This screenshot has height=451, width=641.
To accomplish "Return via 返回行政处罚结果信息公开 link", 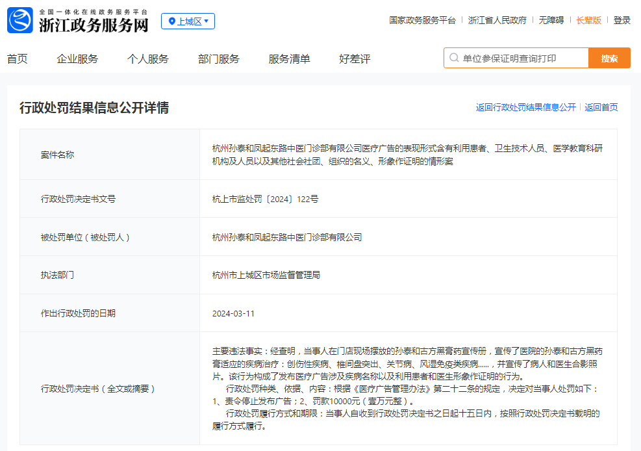I will [x=525, y=107].
